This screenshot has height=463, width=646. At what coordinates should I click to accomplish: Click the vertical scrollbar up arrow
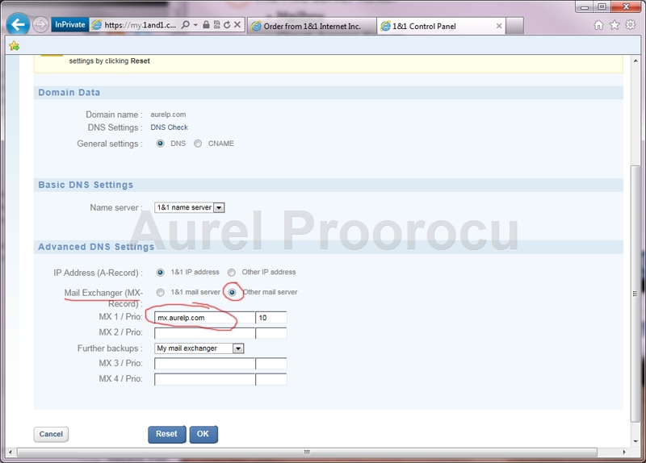(x=636, y=61)
